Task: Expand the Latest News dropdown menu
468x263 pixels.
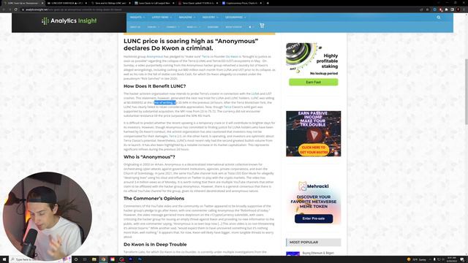Action: 162,18
